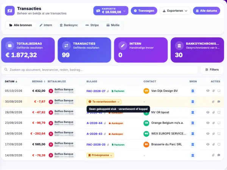
Task: Open the Filters panel
Action: coord(212,70)
